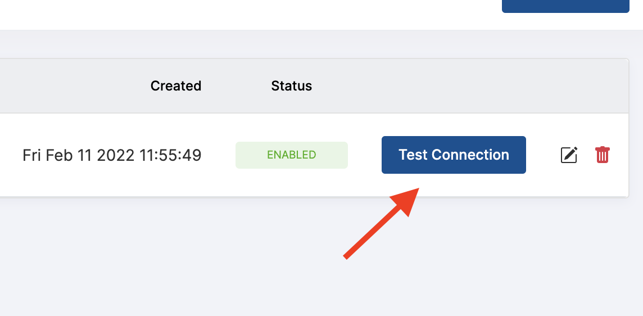Toggle the green ENABLED status badge
643x316 pixels.
click(292, 155)
